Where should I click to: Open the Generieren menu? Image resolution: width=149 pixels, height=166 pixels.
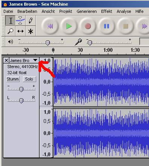(x=87, y=11)
